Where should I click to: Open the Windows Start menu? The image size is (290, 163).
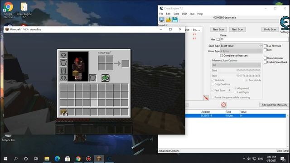tap(5, 159)
